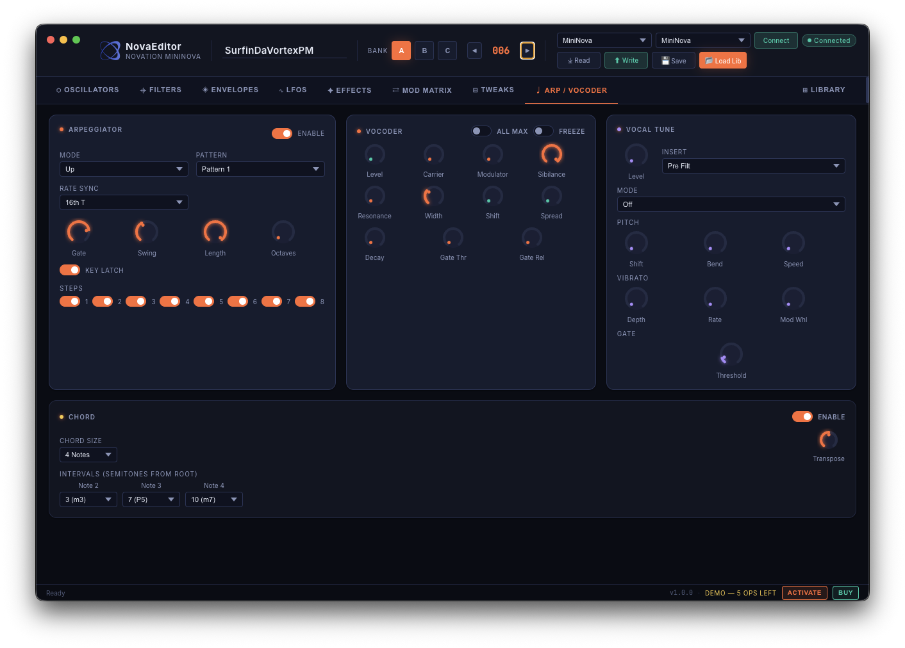Screen dimensions: 905x648
Task: Click the patch name field SurfinDaVortexPM
Action: point(285,51)
